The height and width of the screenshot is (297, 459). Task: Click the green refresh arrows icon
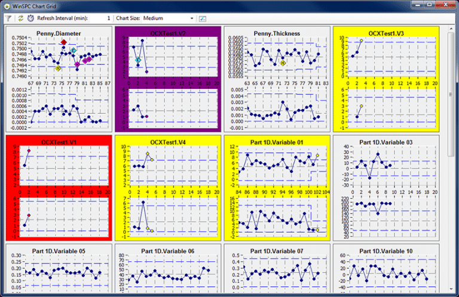click(x=20, y=18)
